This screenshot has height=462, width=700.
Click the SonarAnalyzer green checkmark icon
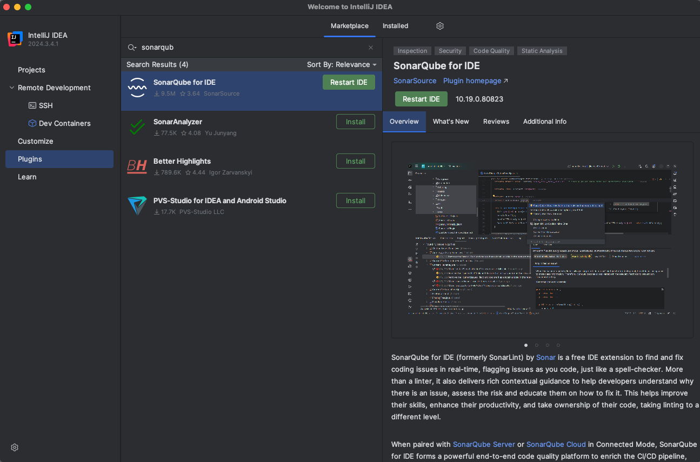point(137,127)
